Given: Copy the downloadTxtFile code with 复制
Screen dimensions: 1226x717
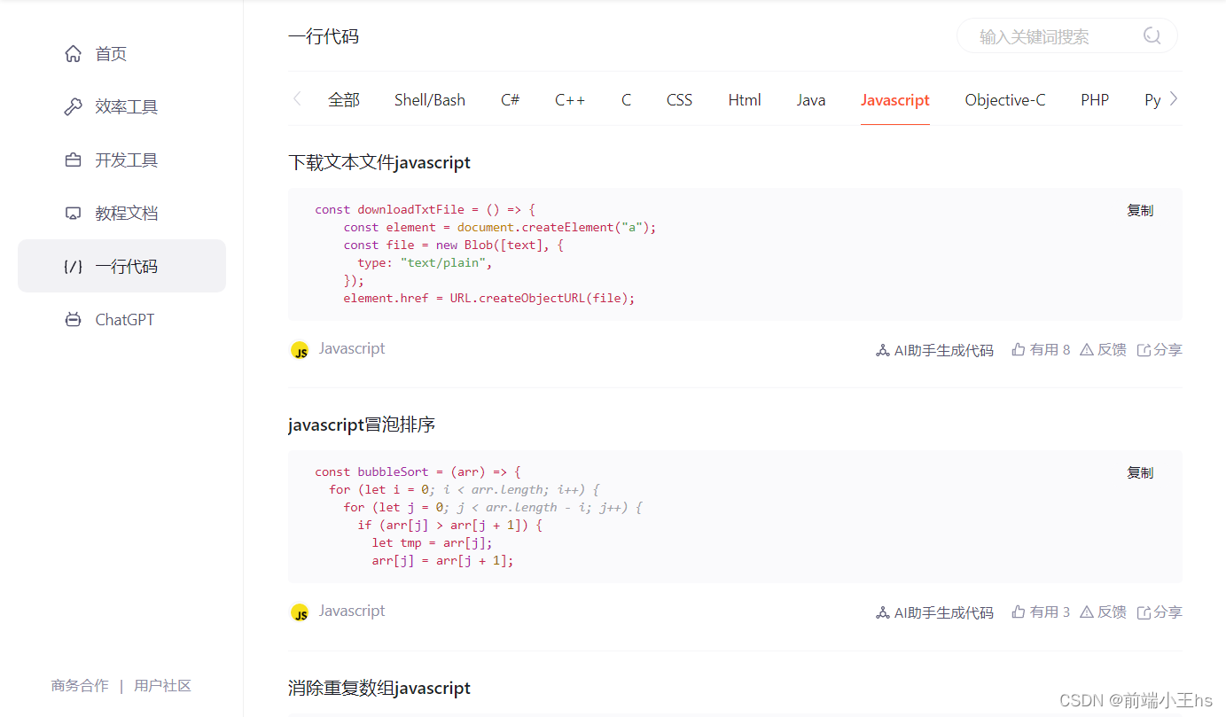Looking at the screenshot, I should click(x=1140, y=211).
